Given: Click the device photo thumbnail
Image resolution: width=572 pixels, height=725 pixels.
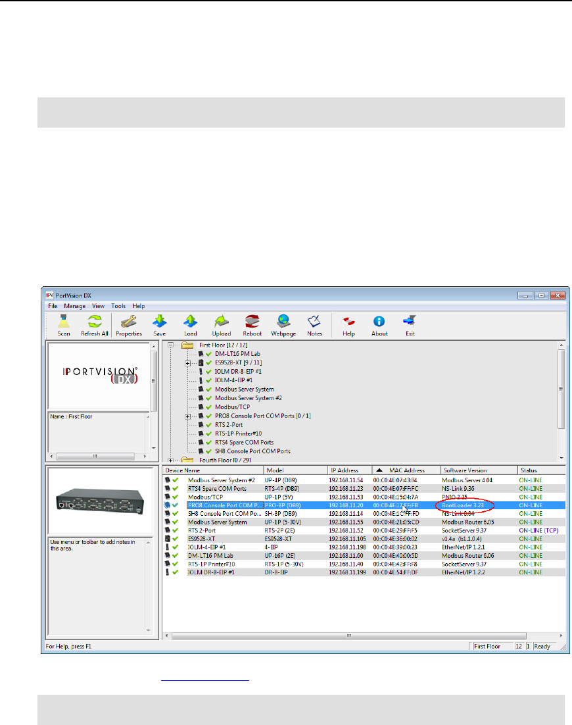Looking at the screenshot, I should pos(100,501).
